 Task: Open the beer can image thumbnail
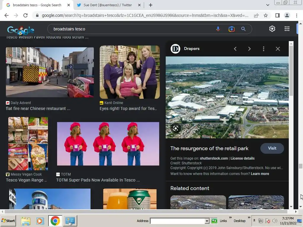pos(130,199)
